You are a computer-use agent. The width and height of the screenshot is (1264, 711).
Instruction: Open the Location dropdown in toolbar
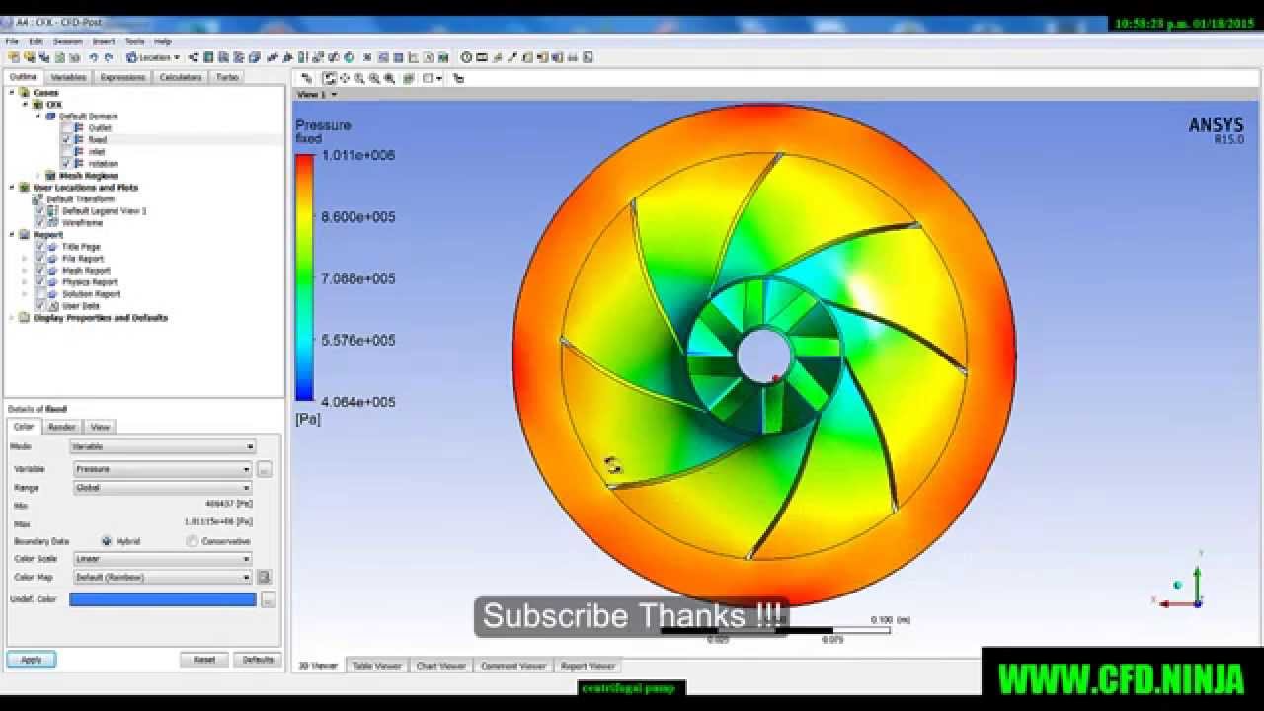(154, 57)
